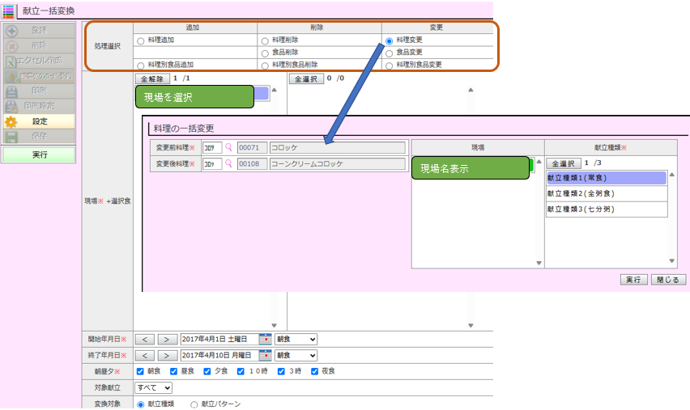Uncheck the 昼食 checkbox
Viewport: 690px width, 410px height.
pyautogui.click(x=175, y=371)
